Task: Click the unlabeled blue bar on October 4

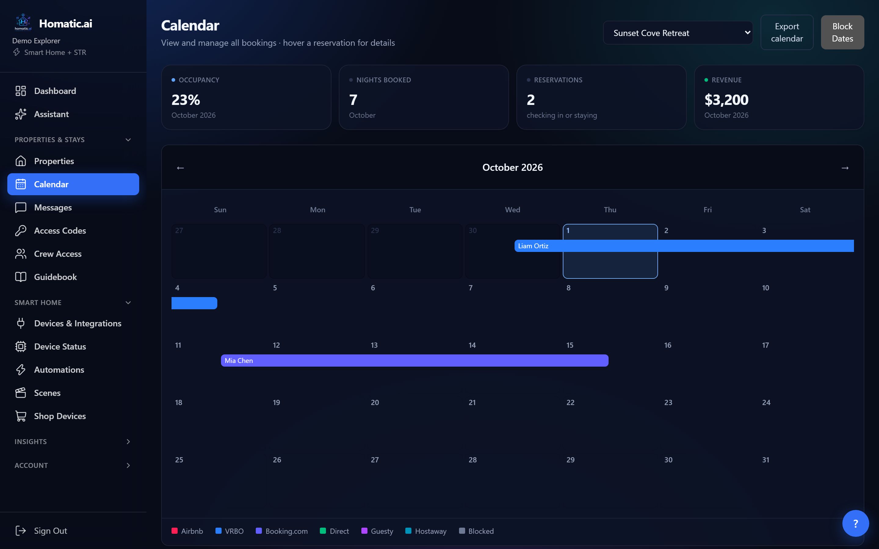Action: click(x=194, y=303)
